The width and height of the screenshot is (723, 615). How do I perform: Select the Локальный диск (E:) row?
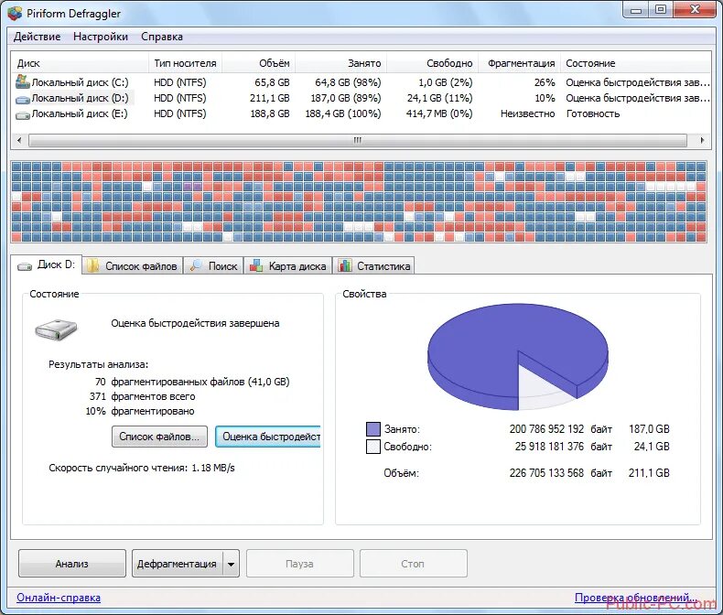(361, 113)
